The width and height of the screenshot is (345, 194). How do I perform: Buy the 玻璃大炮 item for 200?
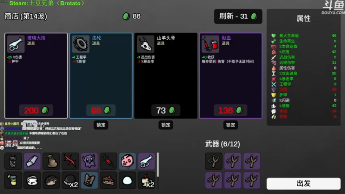pos(36,110)
